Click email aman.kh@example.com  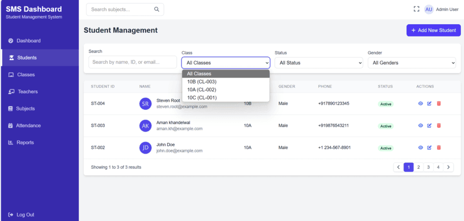180,129
